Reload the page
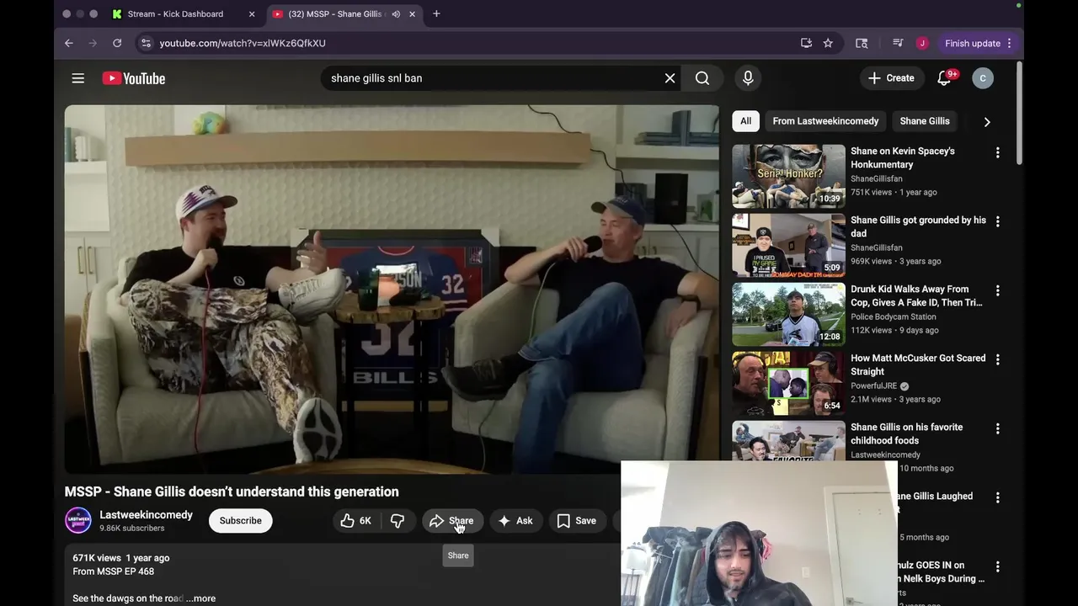The width and height of the screenshot is (1078, 606). pyautogui.click(x=117, y=43)
